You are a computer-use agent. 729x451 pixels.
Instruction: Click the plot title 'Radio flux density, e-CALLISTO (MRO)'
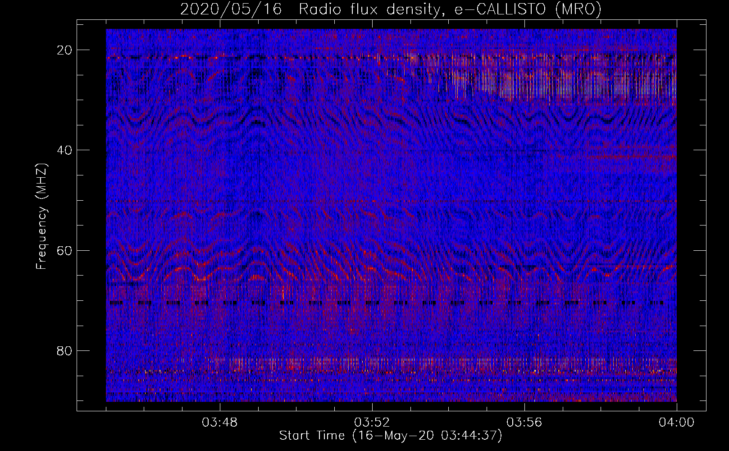[450, 9]
